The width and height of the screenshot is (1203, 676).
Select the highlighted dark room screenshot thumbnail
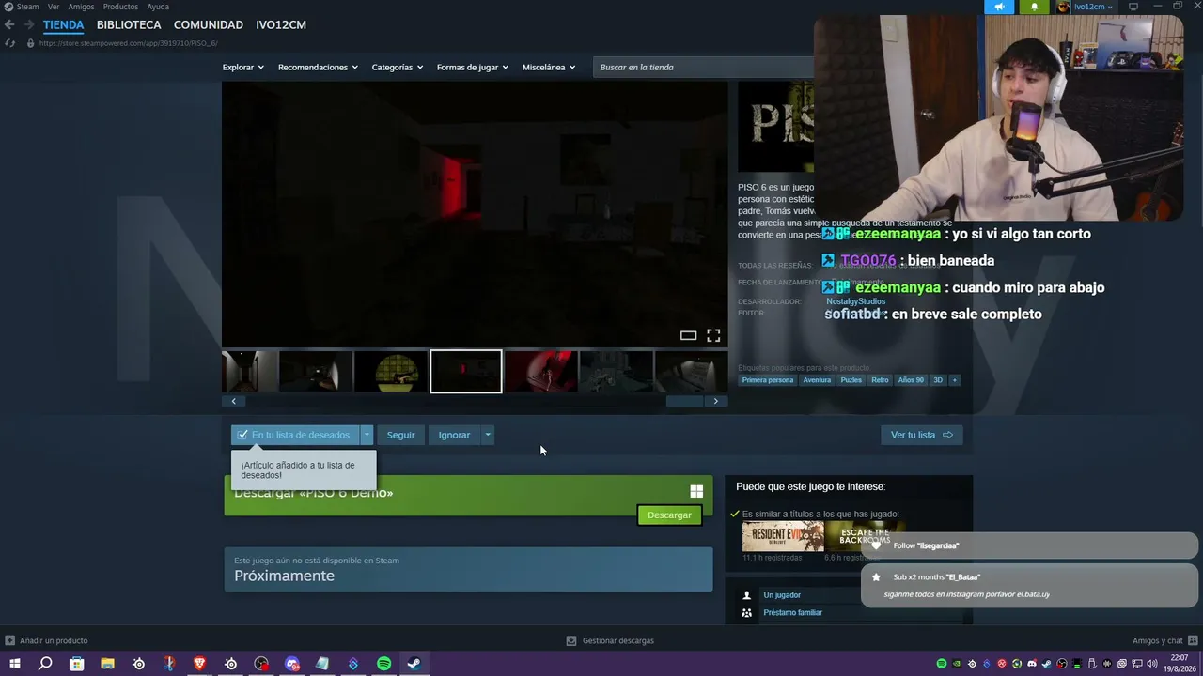point(466,372)
